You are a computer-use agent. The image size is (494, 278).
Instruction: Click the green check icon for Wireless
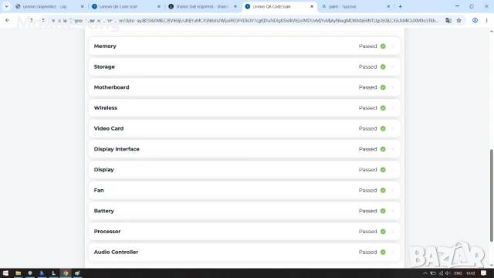click(383, 108)
